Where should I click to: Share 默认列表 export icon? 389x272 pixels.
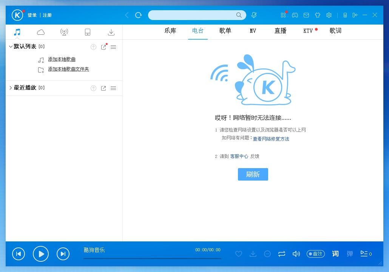[104, 47]
